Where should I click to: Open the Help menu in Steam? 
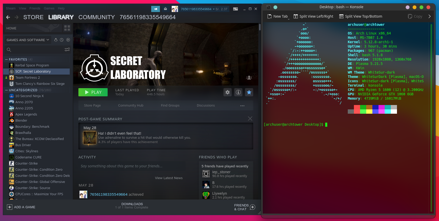(61, 8)
